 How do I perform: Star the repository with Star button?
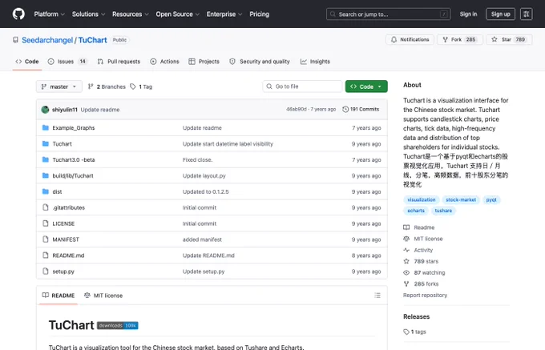point(509,39)
